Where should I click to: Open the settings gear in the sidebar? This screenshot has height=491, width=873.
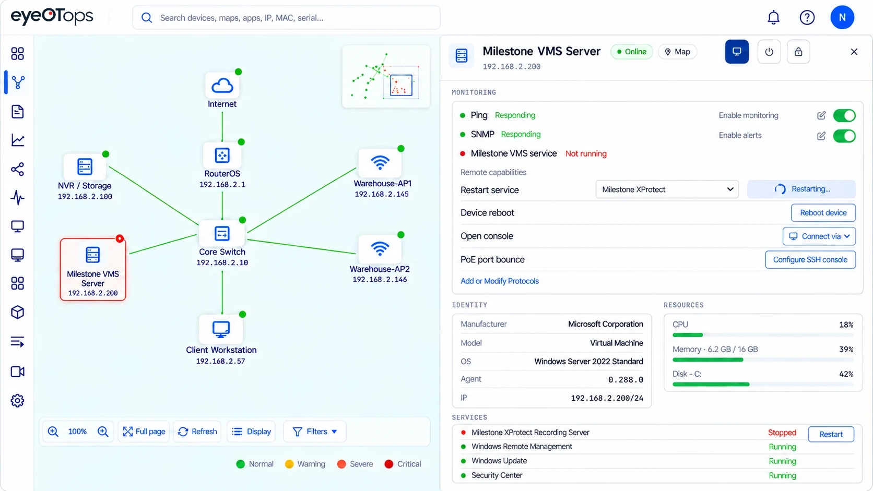coord(18,400)
